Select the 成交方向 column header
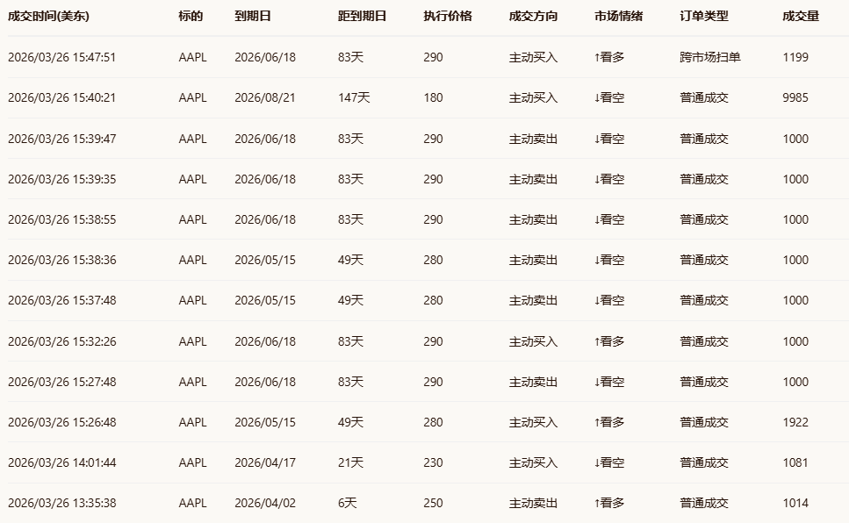 click(x=533, y=17)
